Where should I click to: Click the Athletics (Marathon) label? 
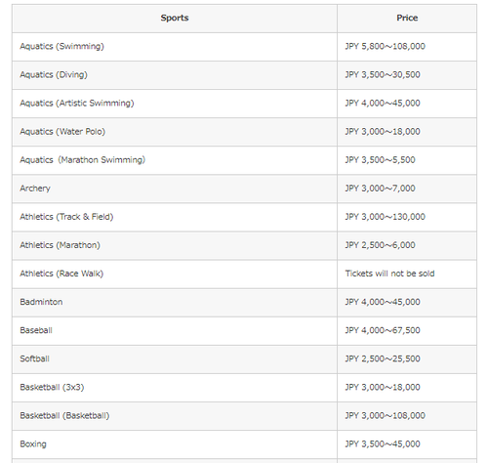pyautogui.click(x=60, y=245)
